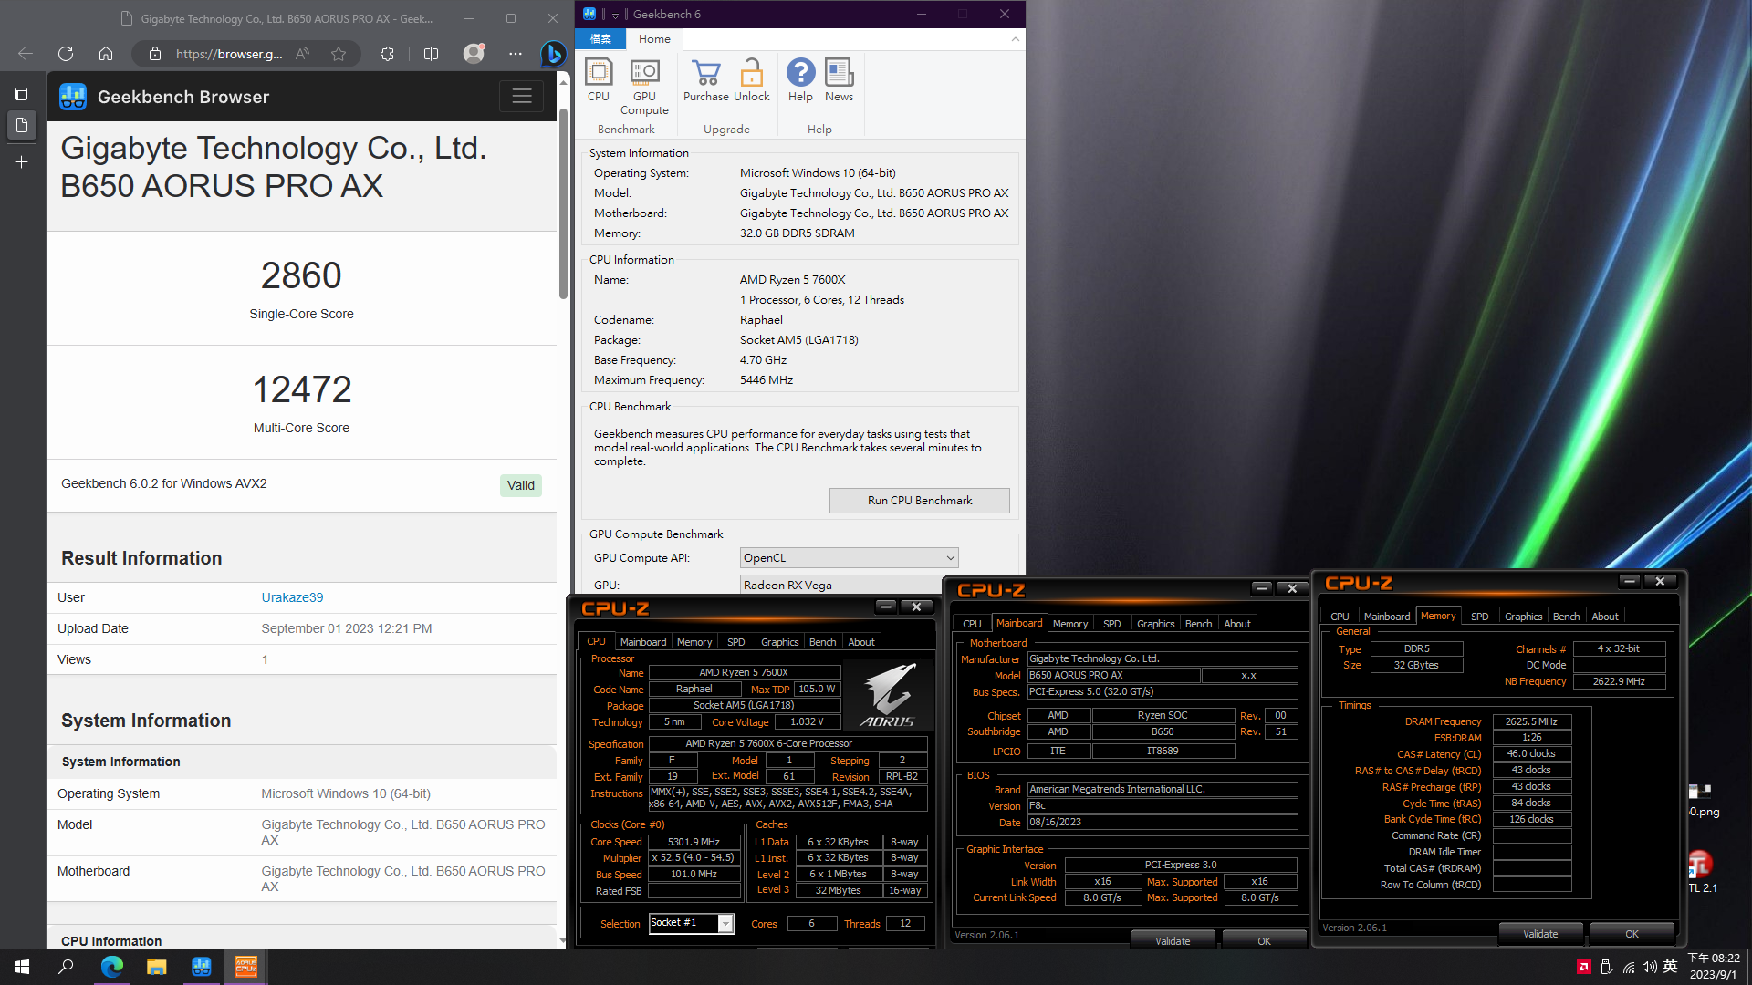
Task: Open the Geekbench Browser hamburger menu
Action: 522,97
